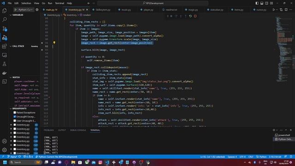Open the Manage gear in activity bar
Image resolution: width=295 pixels, height=166 pixels.
pos(4,150)
